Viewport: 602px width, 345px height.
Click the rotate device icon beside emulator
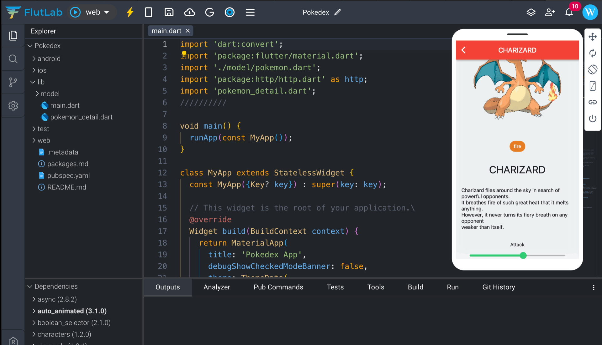592,69
